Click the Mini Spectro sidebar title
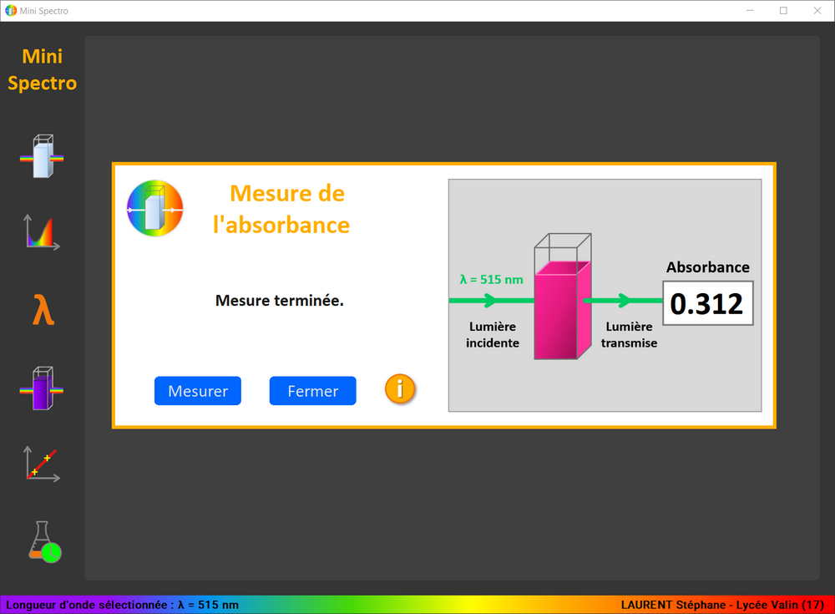 42,69
